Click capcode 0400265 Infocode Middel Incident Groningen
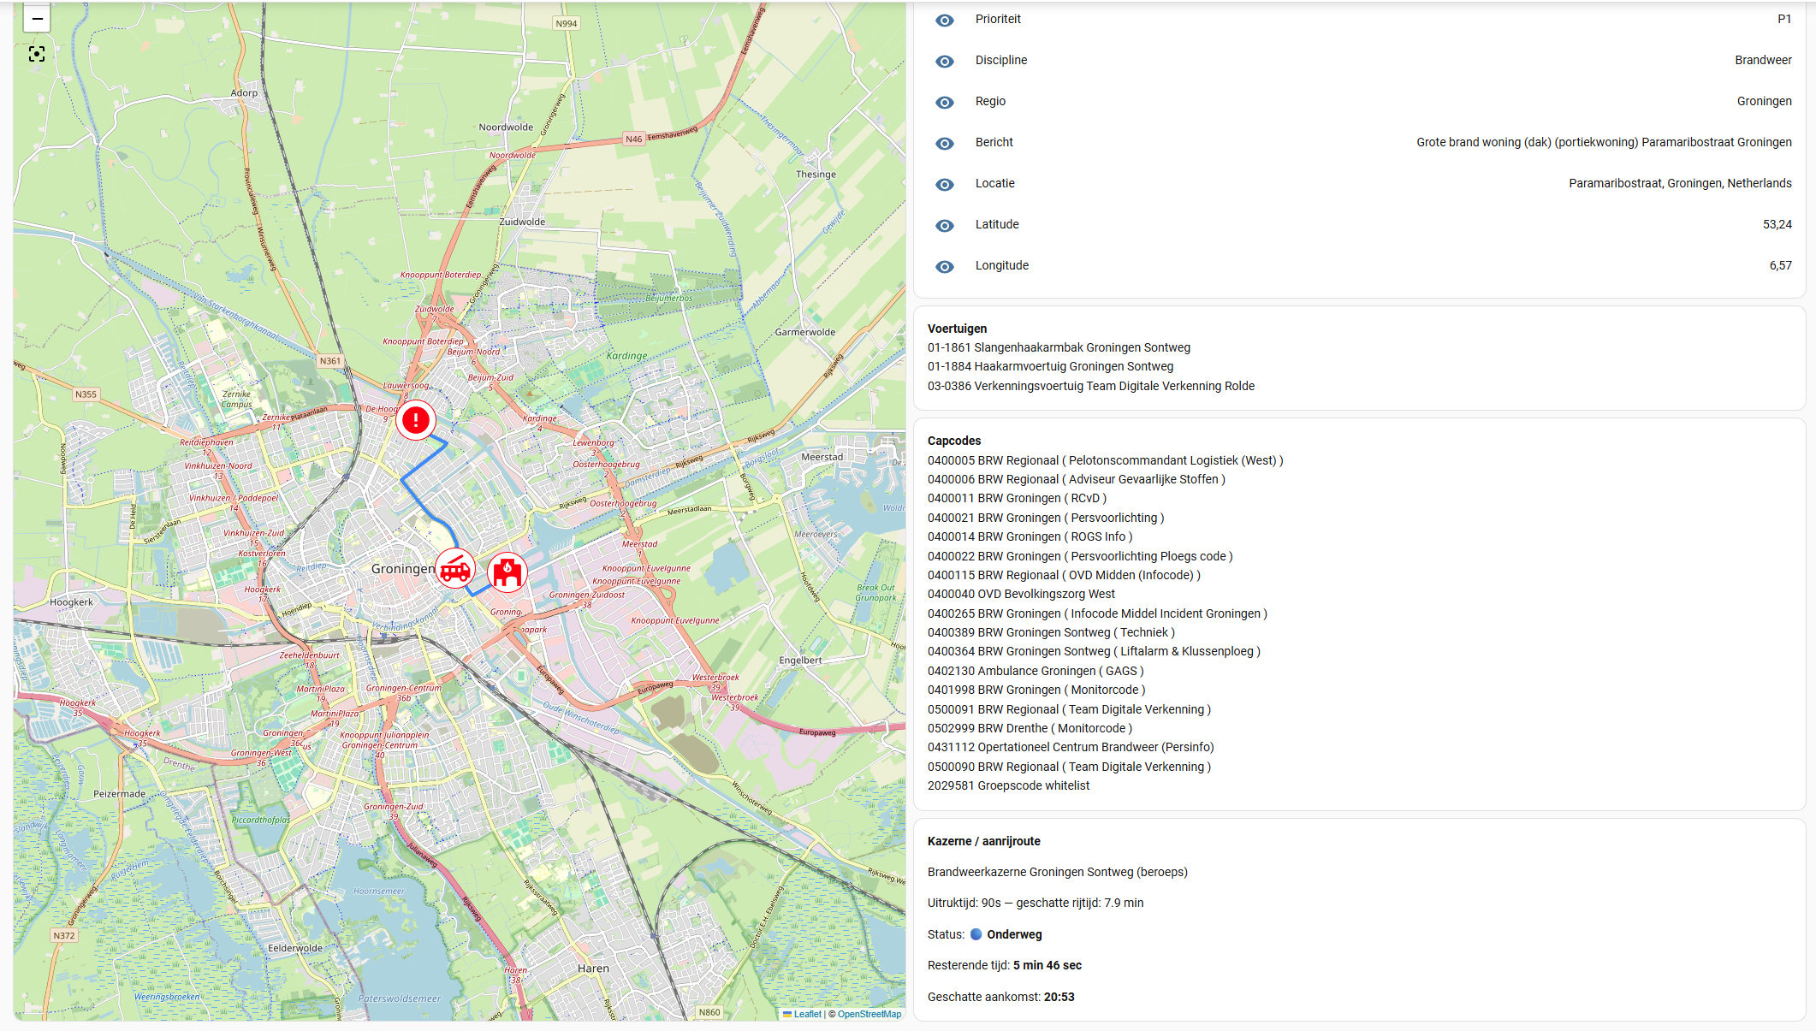Viewport: 1816px width, 1031px height. (x=1097, y=613)
